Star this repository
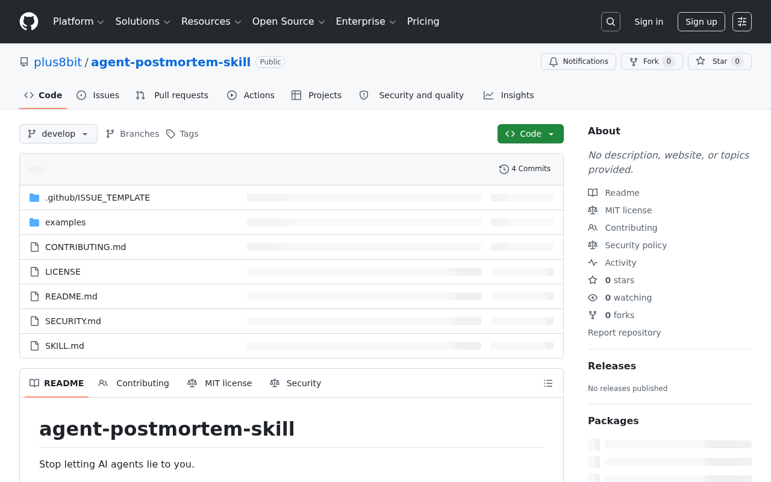The height and width of the screenshot is (482, 771). [x=720, y=61]
